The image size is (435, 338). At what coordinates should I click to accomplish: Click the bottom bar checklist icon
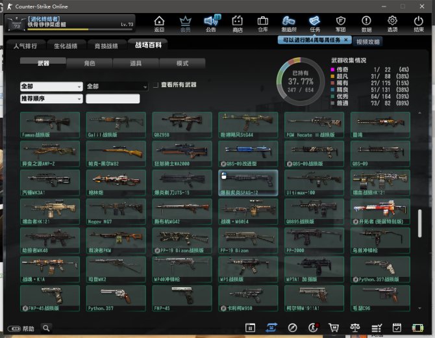pyautogui.click(x=377, y=328)
